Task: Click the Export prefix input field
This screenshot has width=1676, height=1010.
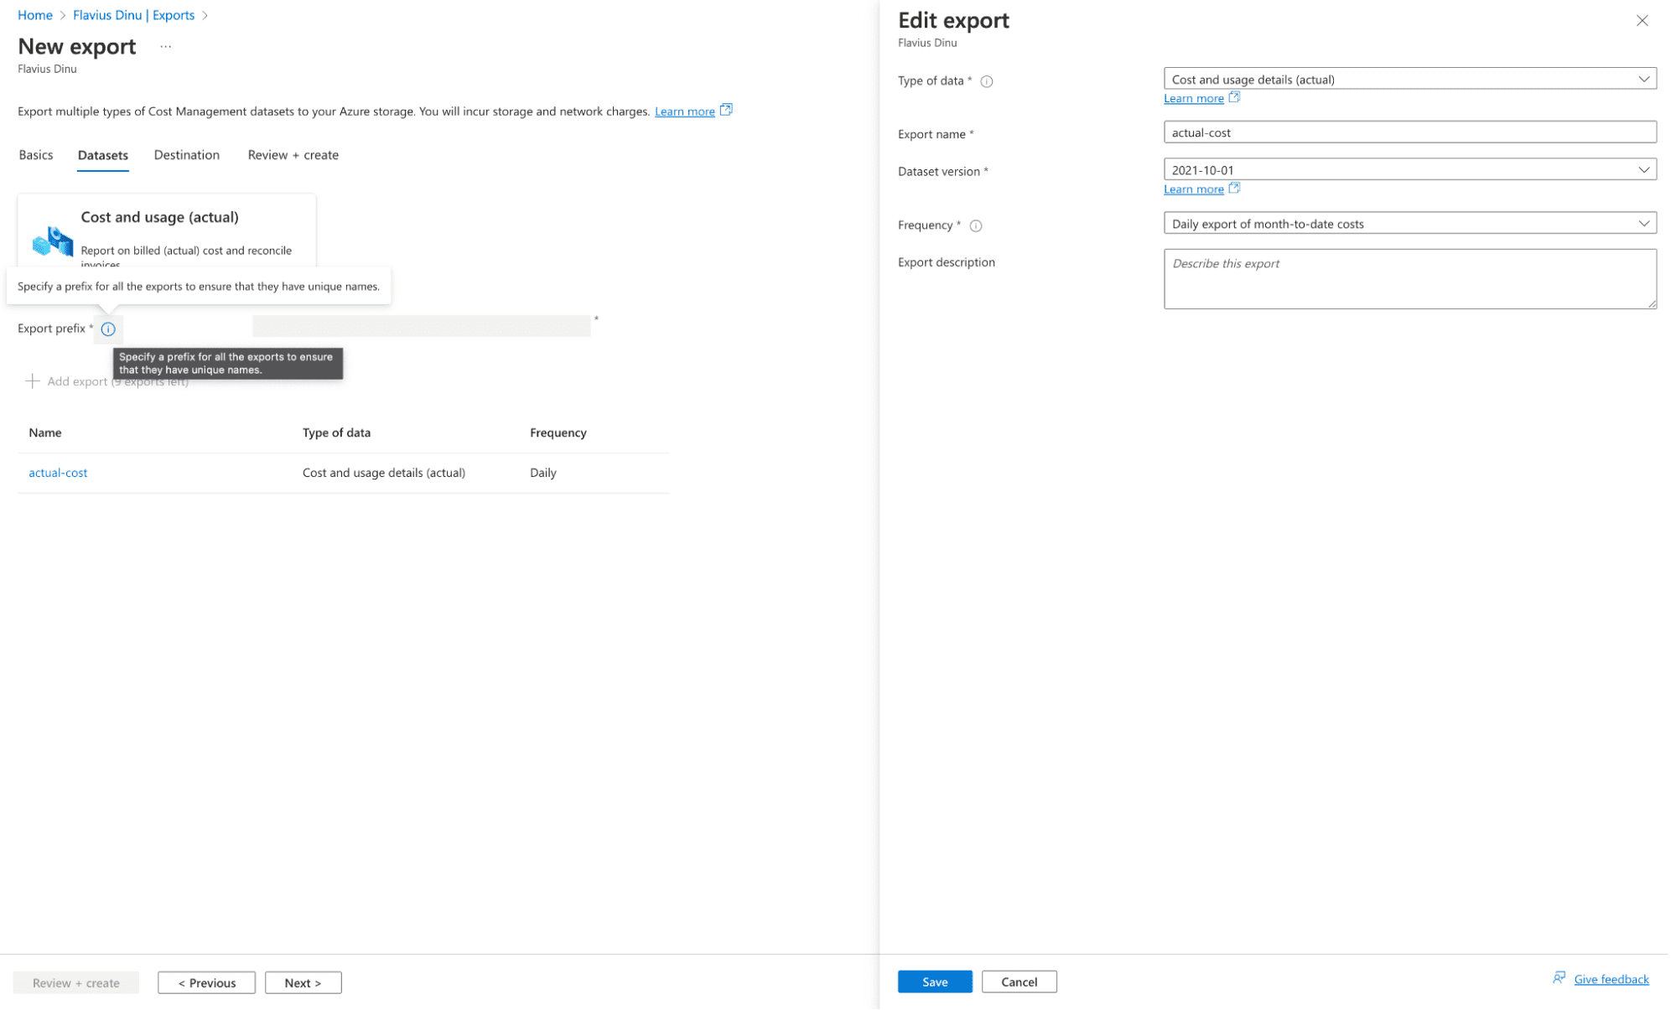Action: 422,326
